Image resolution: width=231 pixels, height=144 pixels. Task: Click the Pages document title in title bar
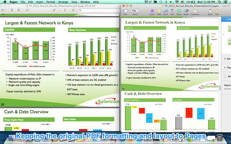click(x=191, y=6)
